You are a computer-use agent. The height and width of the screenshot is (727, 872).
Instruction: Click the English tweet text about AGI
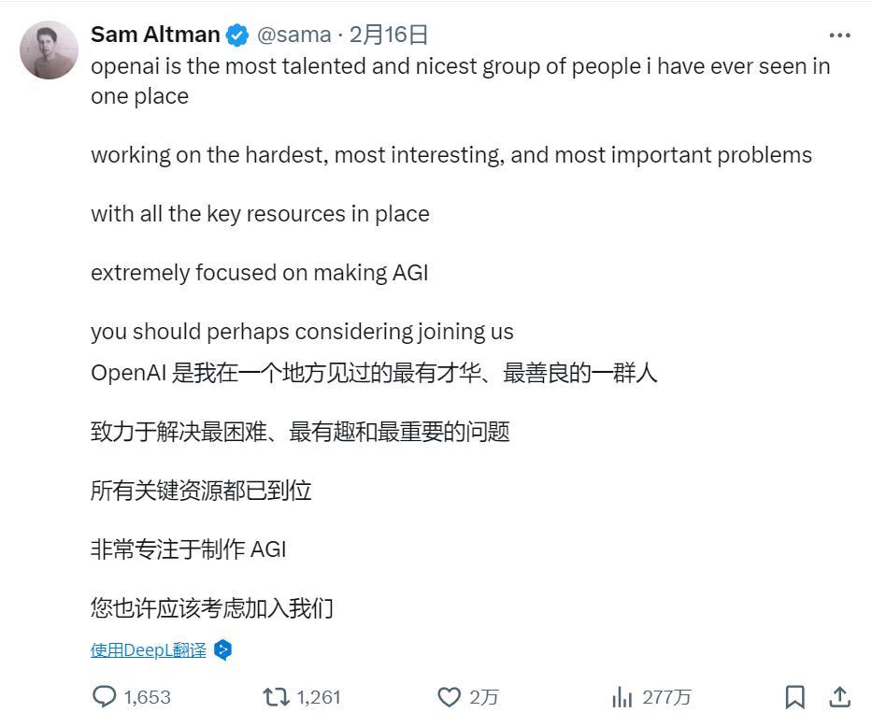(259, 273)
